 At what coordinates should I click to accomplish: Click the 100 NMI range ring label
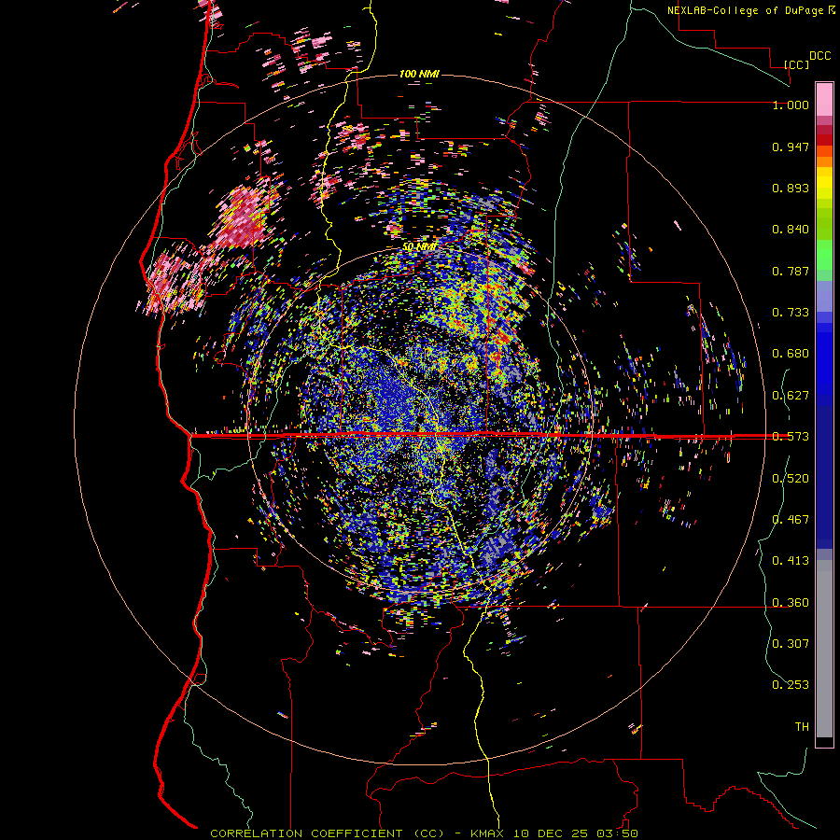pos(419,74)
